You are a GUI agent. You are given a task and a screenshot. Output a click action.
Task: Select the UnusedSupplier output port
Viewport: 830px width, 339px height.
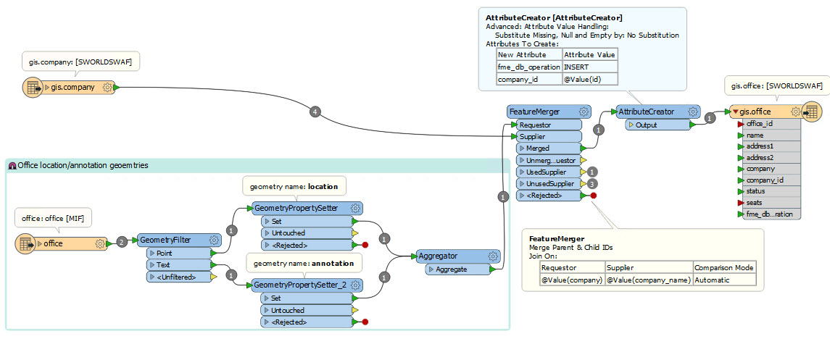(x=549, y=183)
